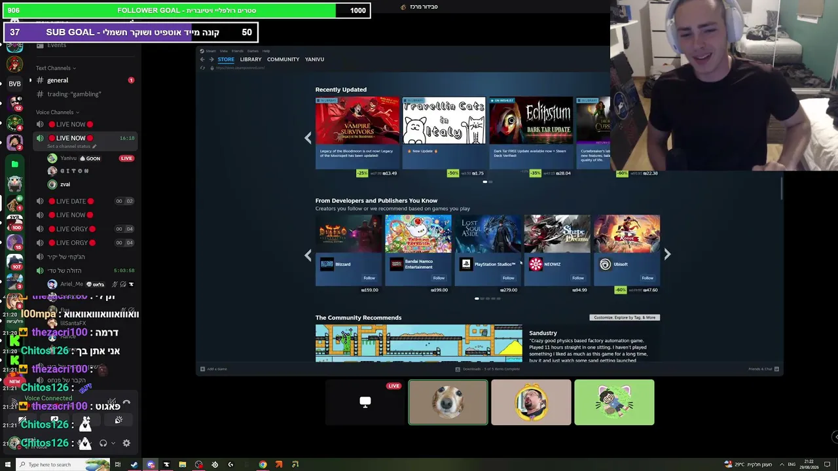The width and height of the screenshot is (838, 471).
Task: Collapse the Text Channels category
Action: point(56,68)
